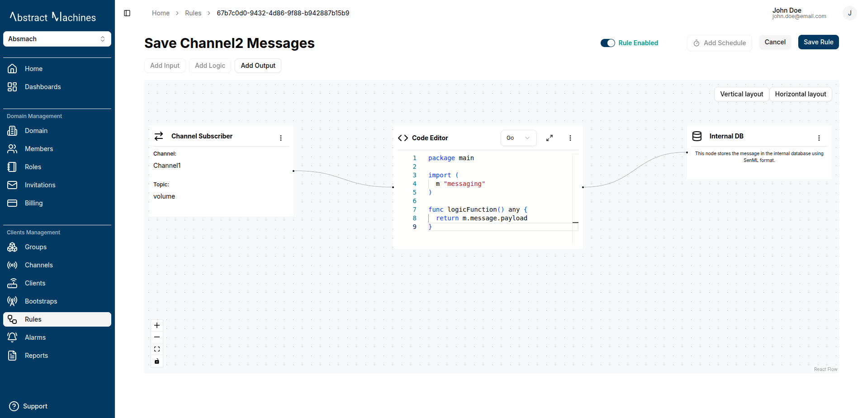Open Members in the sidebar
867x418 pixels.
[57, 149]
